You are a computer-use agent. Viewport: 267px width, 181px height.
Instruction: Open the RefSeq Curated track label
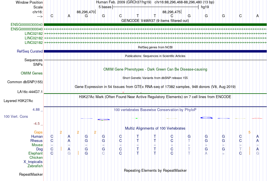(x=30, y=51)
